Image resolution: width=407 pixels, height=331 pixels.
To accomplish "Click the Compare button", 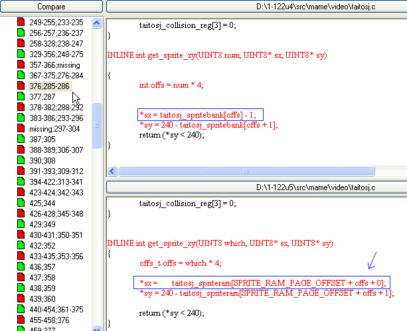I will (51, 7).
